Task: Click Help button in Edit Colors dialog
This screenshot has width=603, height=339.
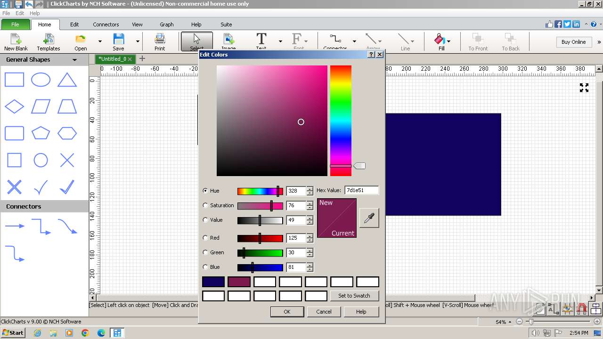Action: click(361, 312)
